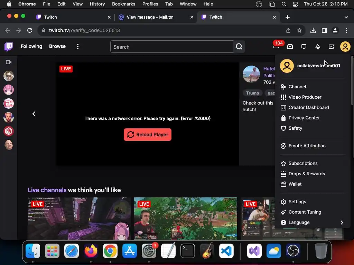
Task: Click the share page icon in address bar
Action: click(288, 30)
